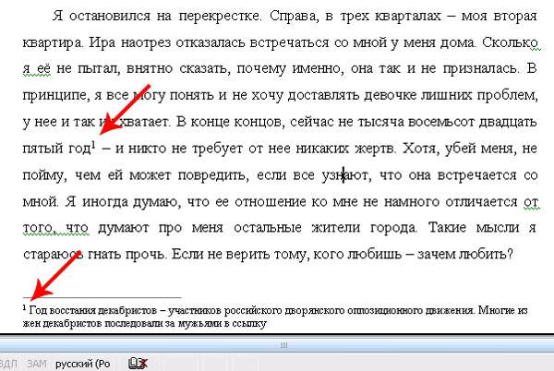Click the word 'мужьями' in the footnote
The width and height of the screenshot is (554, 371).
pyautogui.click(x=201, y=323)
